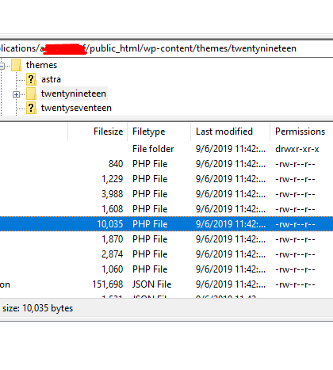This screenshot has width=333, height=370.
Task: Select the File folder row with drwxr-xr-x
Action: [166, 149]
